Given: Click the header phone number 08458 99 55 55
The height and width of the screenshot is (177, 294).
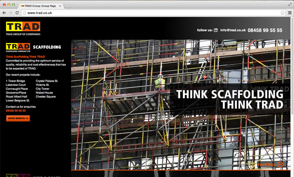Looking at the screenshot, I should click(265, 30).
